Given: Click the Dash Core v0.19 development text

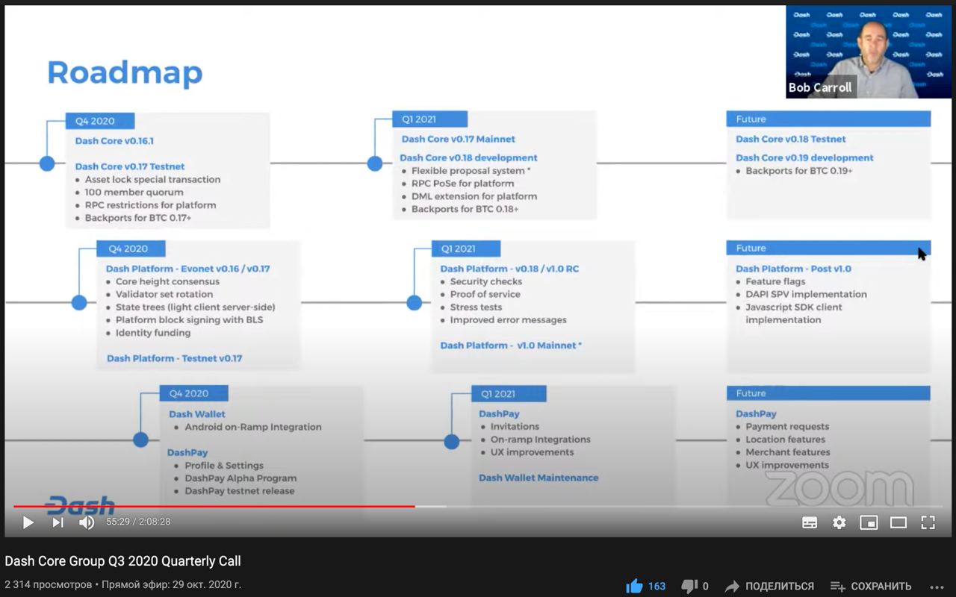Looking at the screenshot, I should (x=804, y=157).
